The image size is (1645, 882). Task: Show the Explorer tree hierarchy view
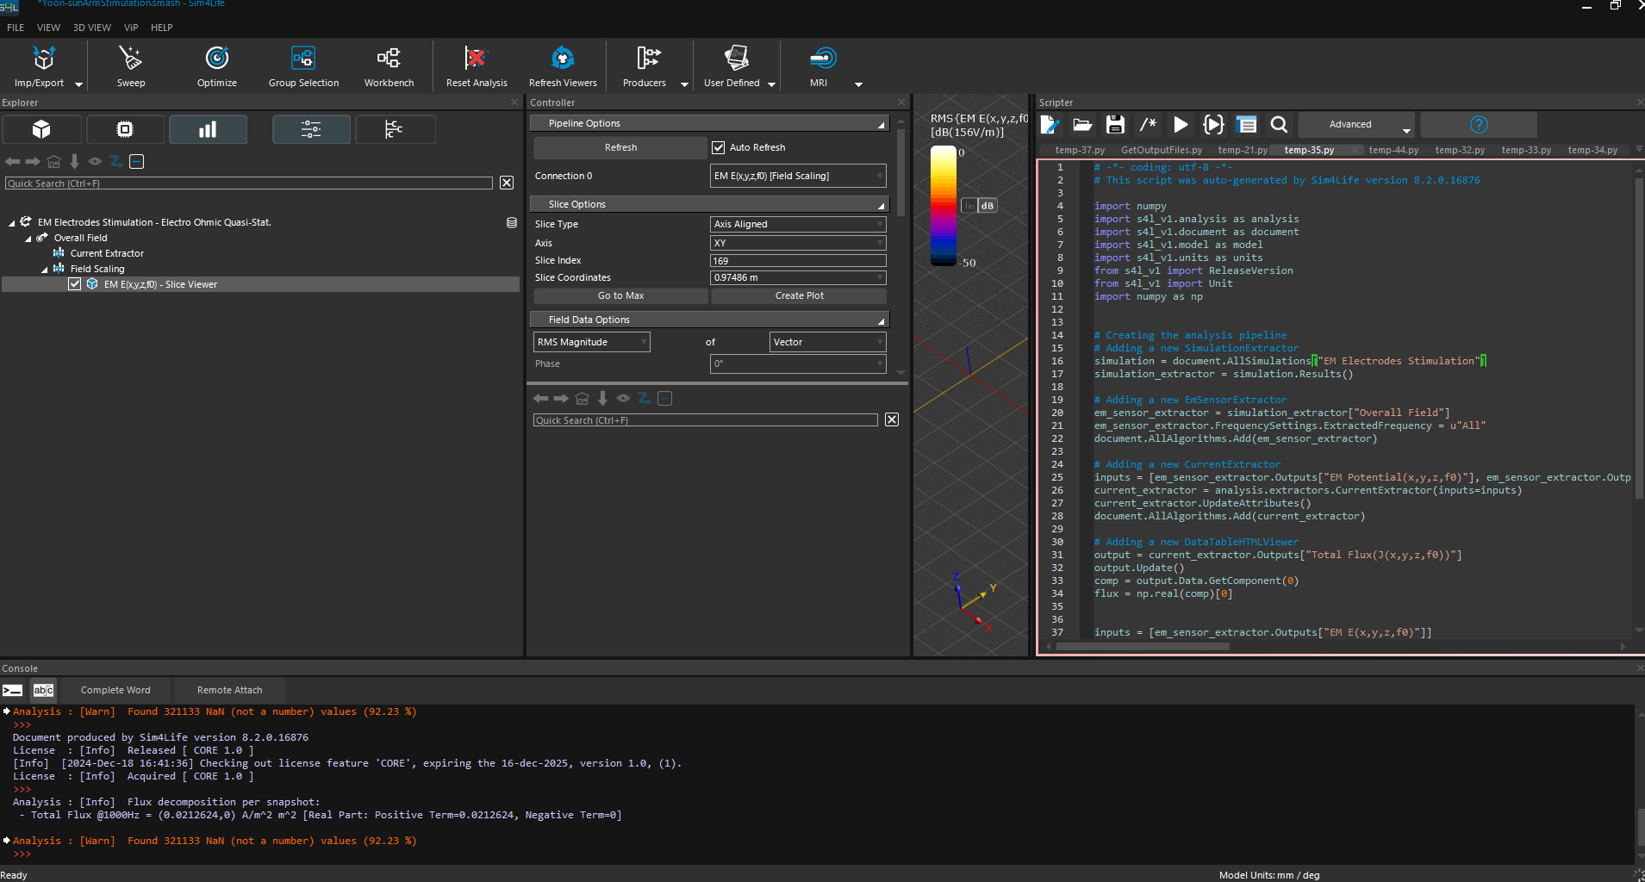click(x=394, y=129)
